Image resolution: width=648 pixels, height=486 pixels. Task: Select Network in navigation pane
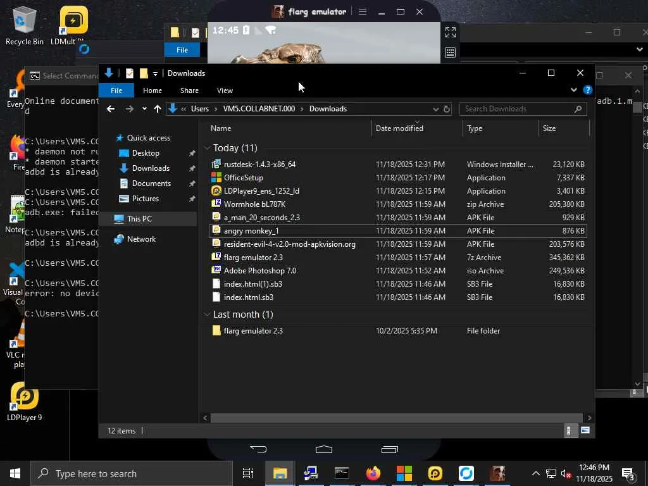[x=141, y=239]
